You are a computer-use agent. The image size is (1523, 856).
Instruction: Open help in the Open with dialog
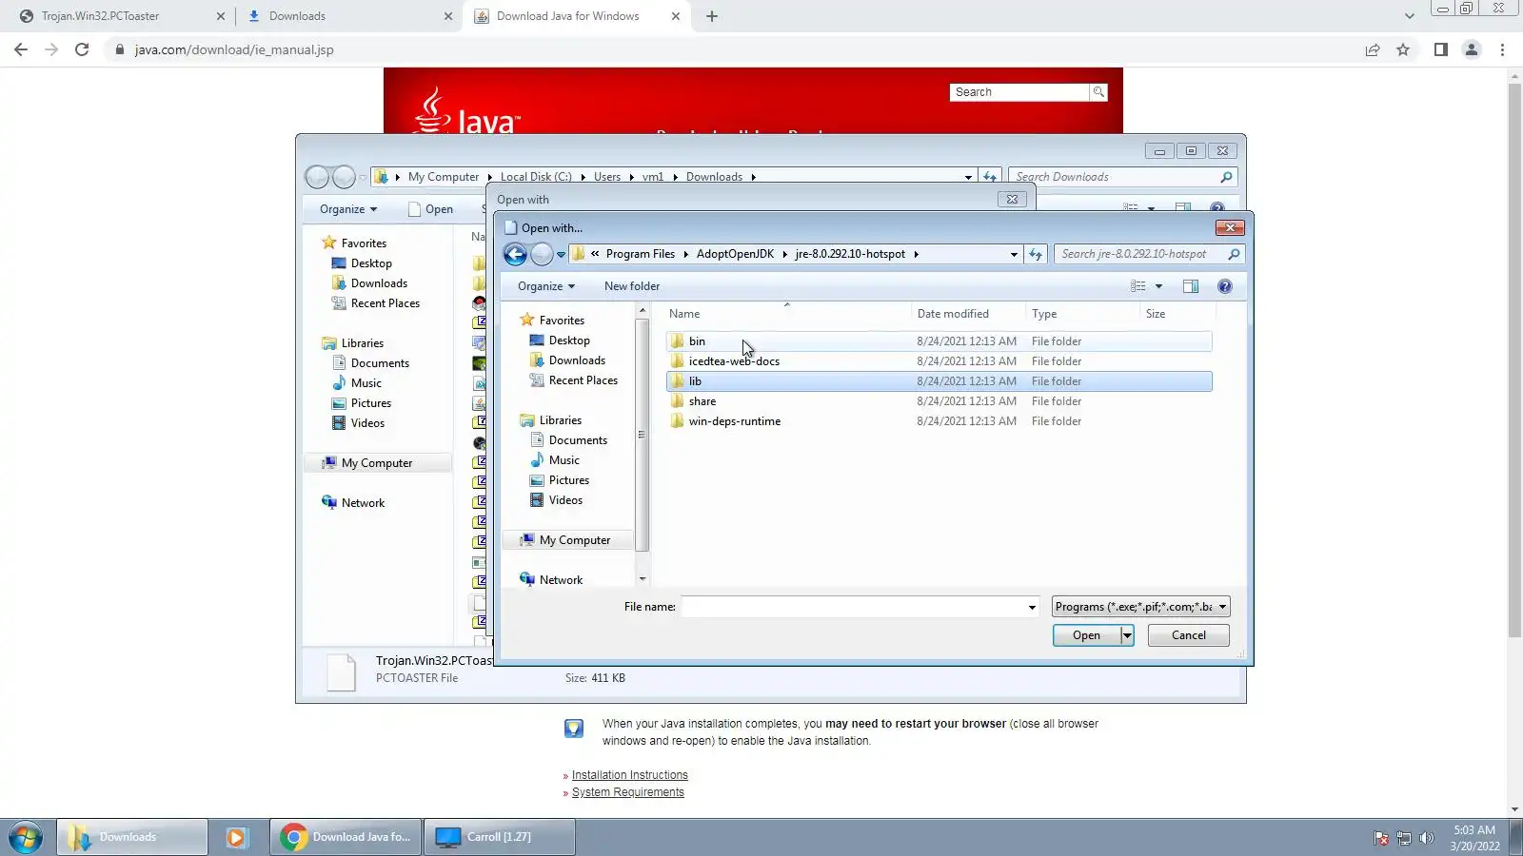pyautogui.click(x=1225, y=286)
